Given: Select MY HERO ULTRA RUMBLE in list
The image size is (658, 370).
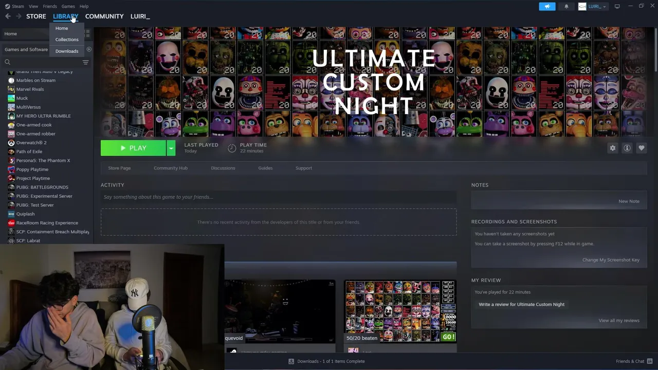Looking at the screenshot, I should point(44,116).
